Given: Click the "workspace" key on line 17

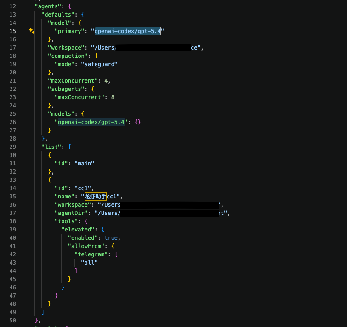Looking at the screenshot, I should pos(66,48).
